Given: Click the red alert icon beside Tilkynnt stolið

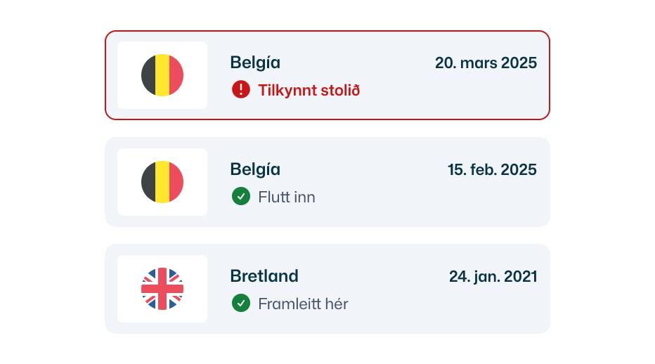Looking at the screenshot, I should coord(240,89).
